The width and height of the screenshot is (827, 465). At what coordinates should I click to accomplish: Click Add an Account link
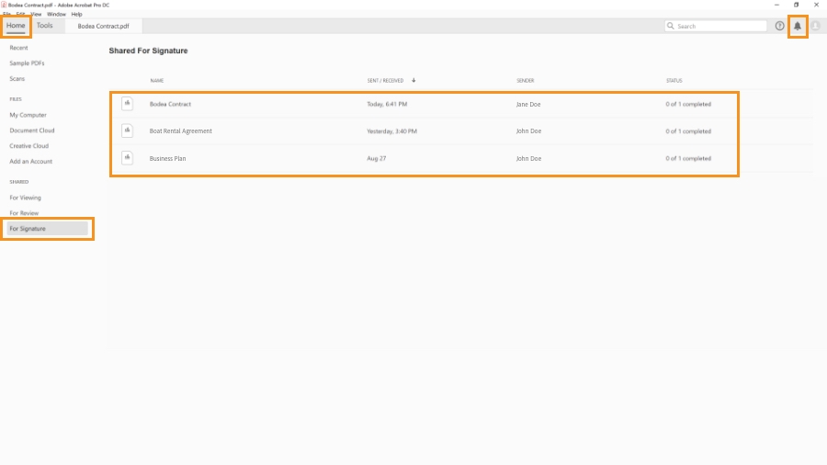[x=30, y=162]
